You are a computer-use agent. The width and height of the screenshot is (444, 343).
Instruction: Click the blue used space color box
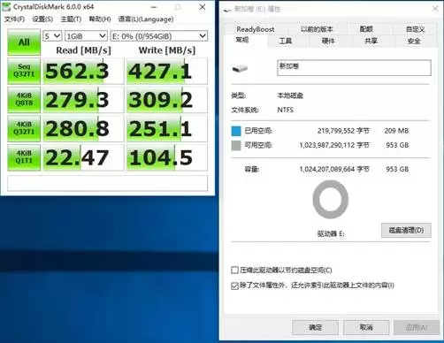(x=236, y=131)
